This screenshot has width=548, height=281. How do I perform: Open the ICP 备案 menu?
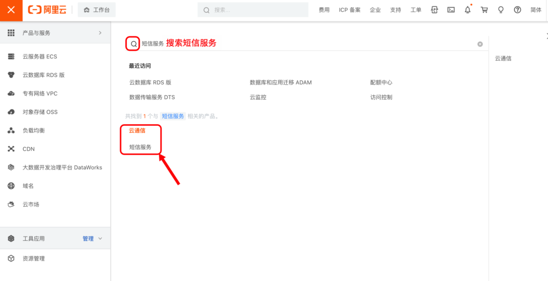coord(349,10)
